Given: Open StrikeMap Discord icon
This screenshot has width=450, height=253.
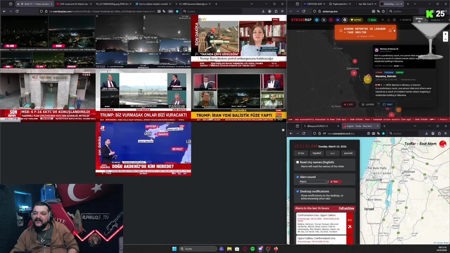Looking at the screenshot, I should [x=338, y=20].
